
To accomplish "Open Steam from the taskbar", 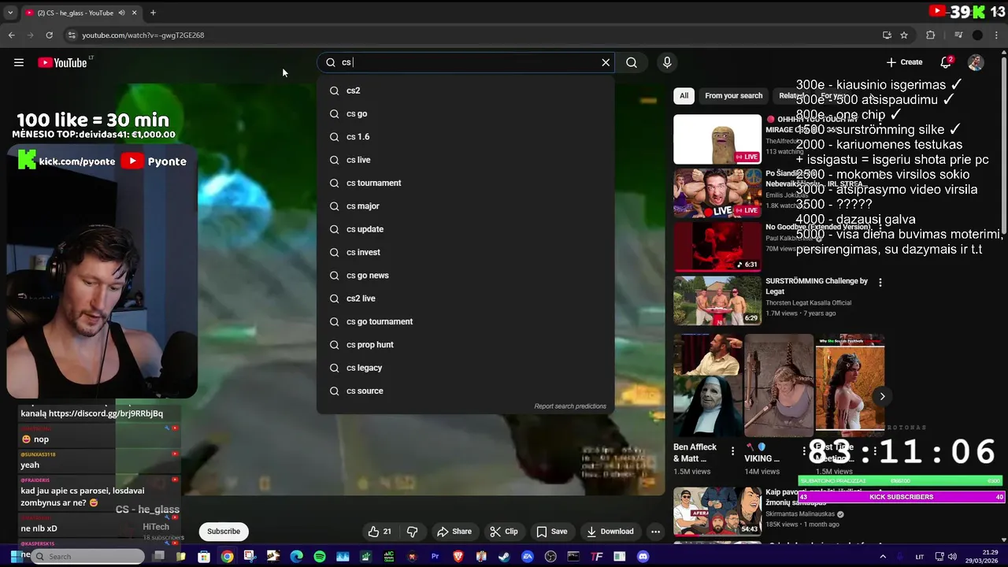I will pyautogui.click(x=504, y=557).
